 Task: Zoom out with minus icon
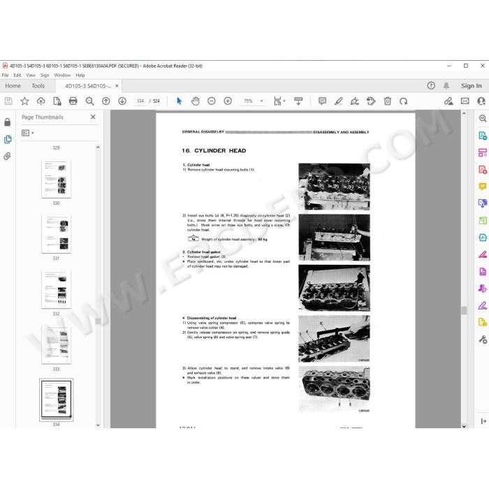tap(212, 101)
